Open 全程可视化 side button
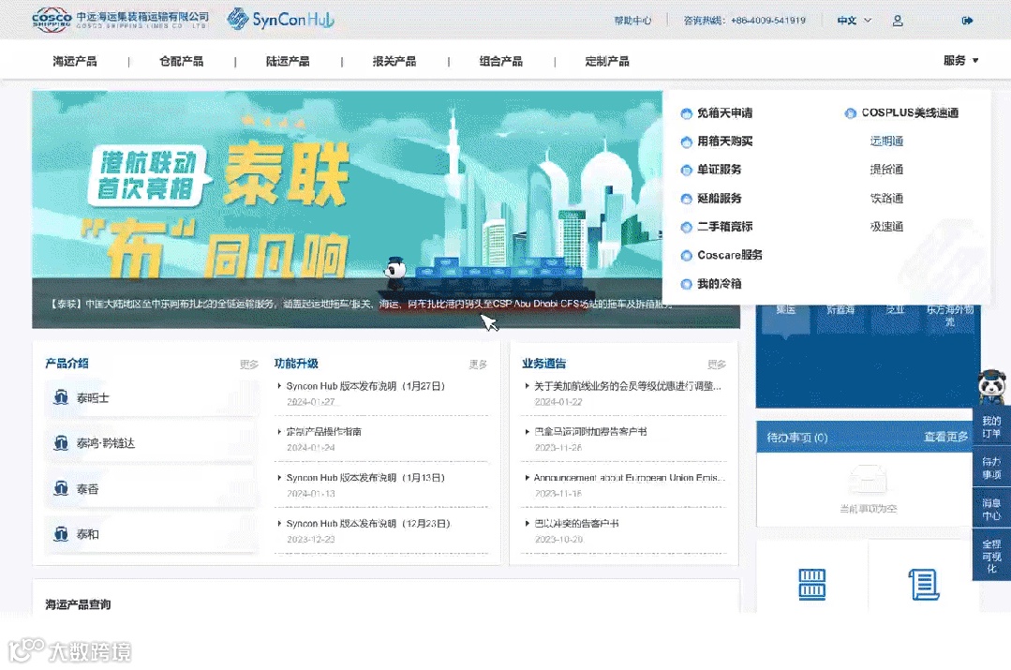The height and width of the screenshot is (670, 1011). pos(991,556)
